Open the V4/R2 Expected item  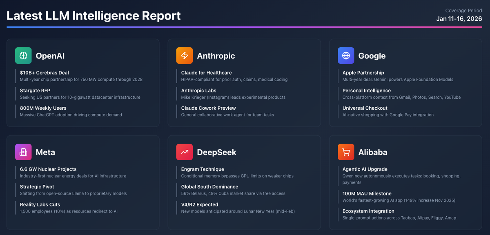pos(200,204)
